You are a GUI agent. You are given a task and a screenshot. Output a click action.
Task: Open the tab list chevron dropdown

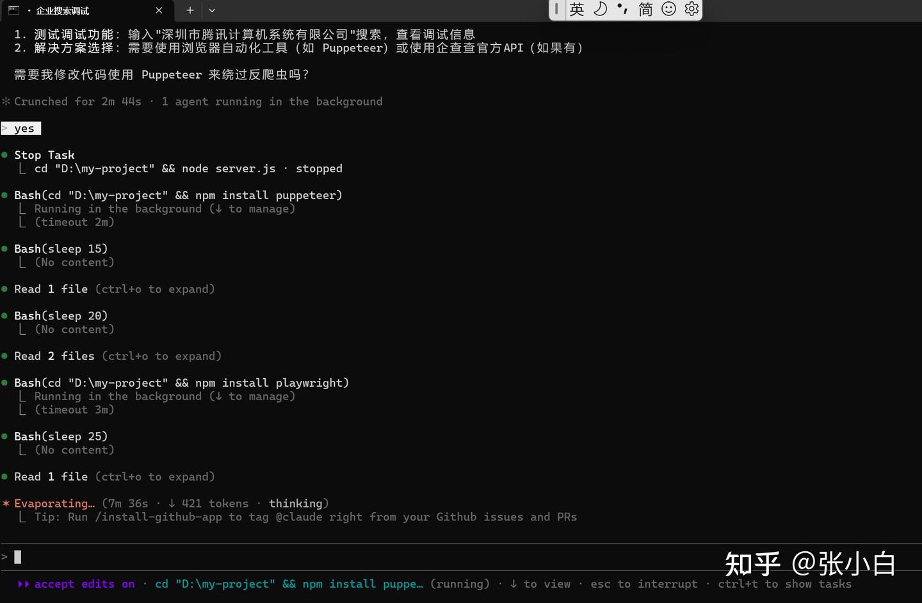pos(212,10)
